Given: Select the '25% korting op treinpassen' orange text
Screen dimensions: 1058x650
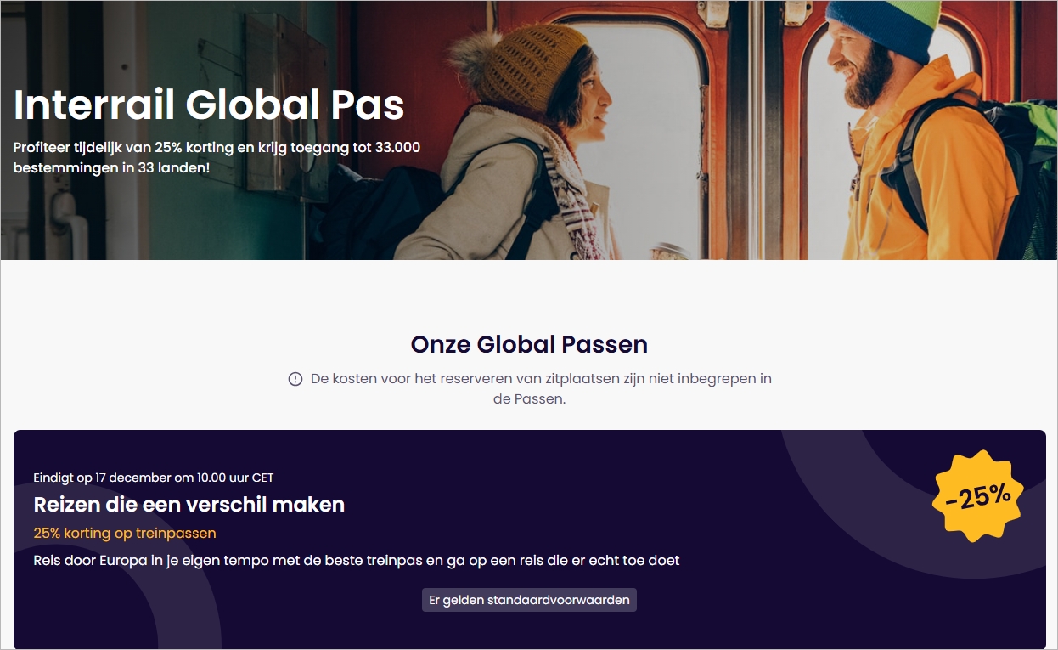Looking at the screenshot, I should pyautogui.click(x=125, y=534).
